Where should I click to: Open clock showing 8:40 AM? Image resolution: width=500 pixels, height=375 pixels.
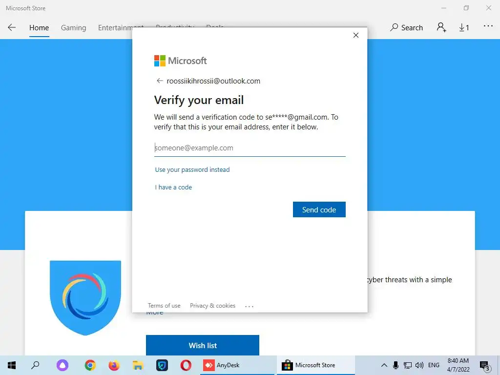click(x=458, y=365)
